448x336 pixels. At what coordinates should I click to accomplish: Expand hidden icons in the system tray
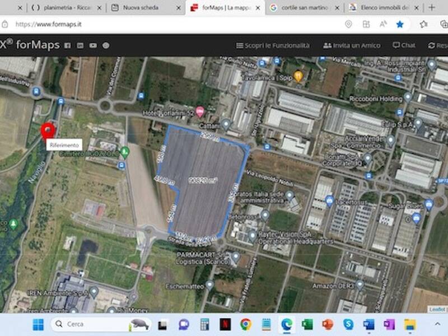(436, 324)
